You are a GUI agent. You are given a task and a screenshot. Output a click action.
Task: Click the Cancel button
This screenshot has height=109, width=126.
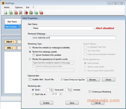98,103
